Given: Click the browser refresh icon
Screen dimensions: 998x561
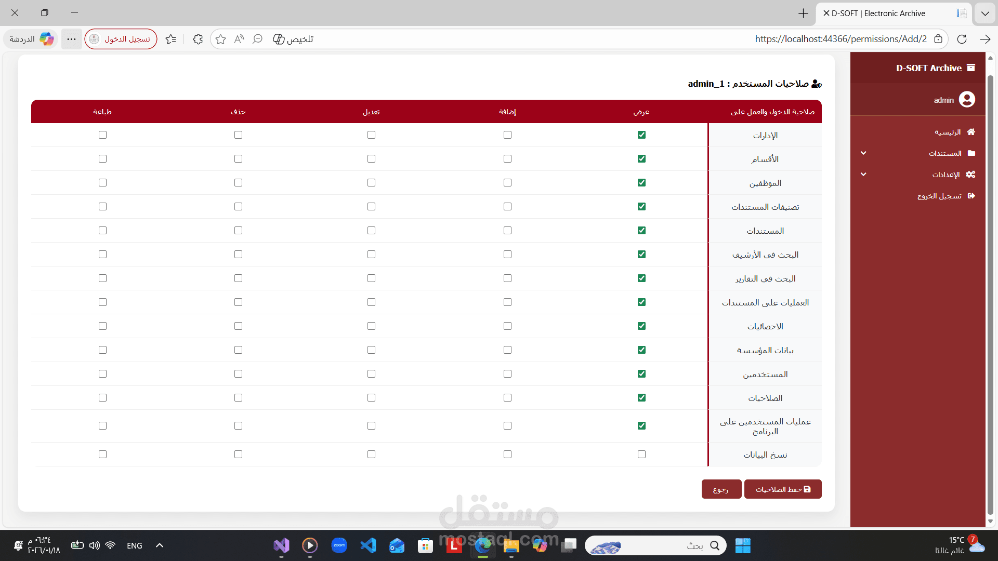Looking at the screenshot, I should pyautogui.click(x=962, y=39).
